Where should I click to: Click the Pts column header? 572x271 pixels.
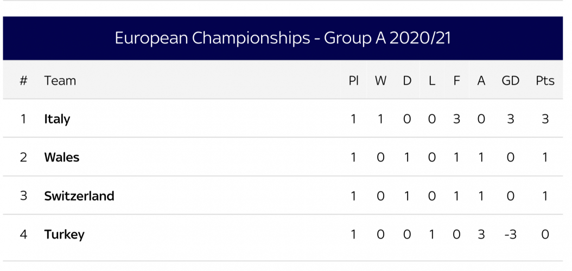point(545,81)
